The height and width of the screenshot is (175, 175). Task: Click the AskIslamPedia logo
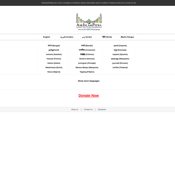tap(89, 22)
